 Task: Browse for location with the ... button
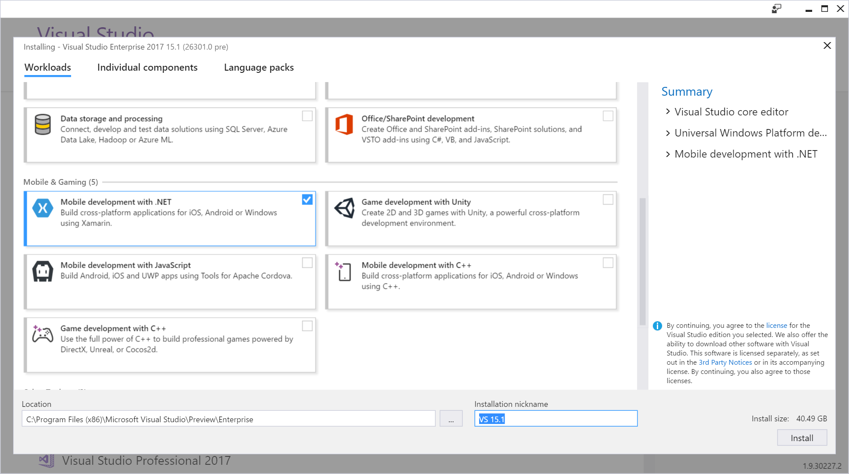[x=451, y=419]
